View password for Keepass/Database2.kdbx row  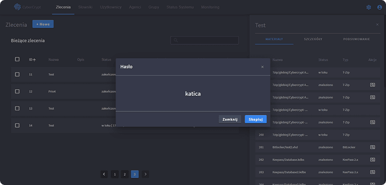click(372, 172)
